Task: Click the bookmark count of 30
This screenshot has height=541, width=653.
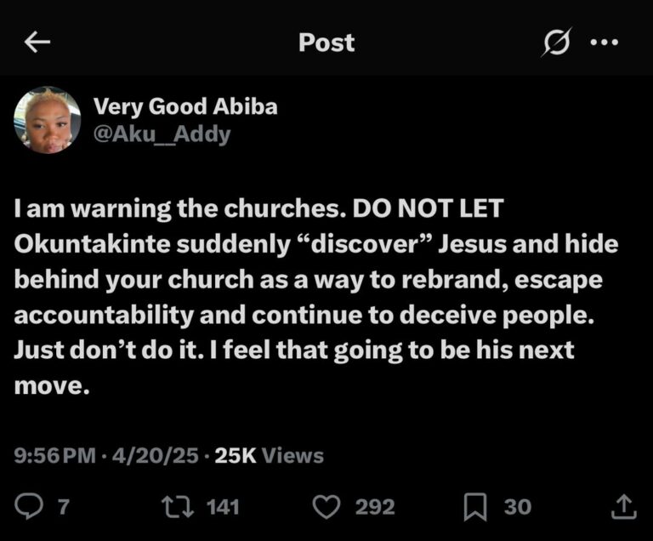Action: tap(517, 507)
